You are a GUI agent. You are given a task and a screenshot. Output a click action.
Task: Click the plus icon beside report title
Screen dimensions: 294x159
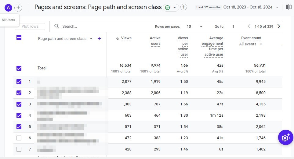coord(183,7)
